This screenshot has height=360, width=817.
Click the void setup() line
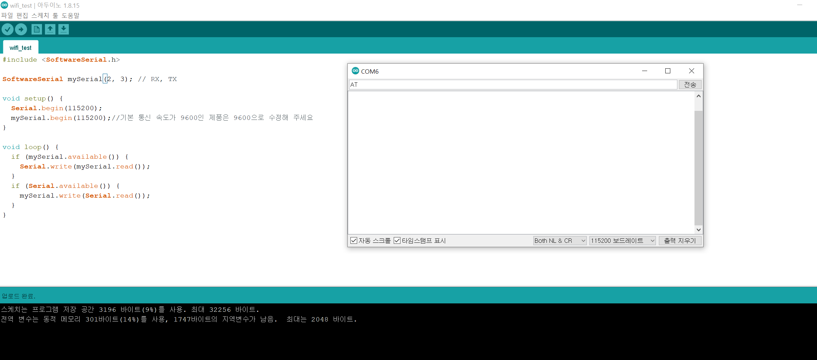coord(33,98)
